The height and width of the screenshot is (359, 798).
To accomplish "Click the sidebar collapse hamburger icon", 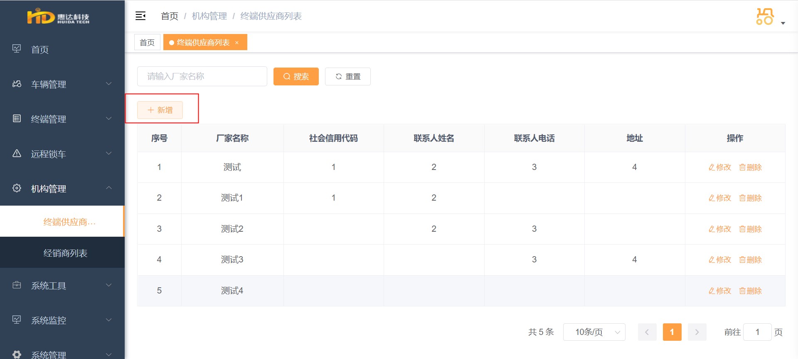I will pos(140,16).
